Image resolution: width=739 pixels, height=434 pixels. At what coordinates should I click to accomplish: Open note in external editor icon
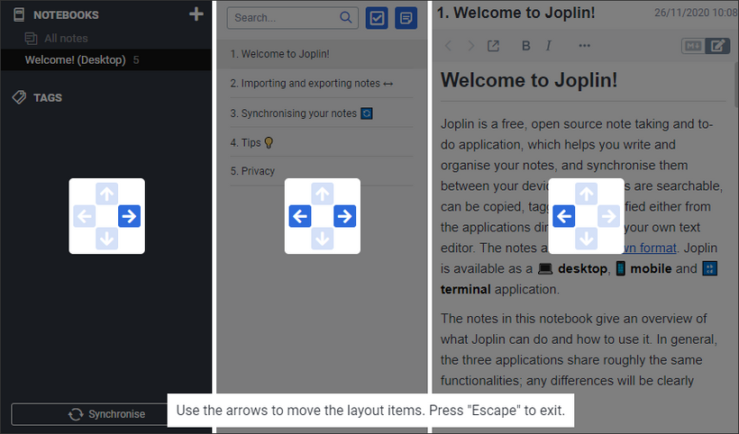493,46
